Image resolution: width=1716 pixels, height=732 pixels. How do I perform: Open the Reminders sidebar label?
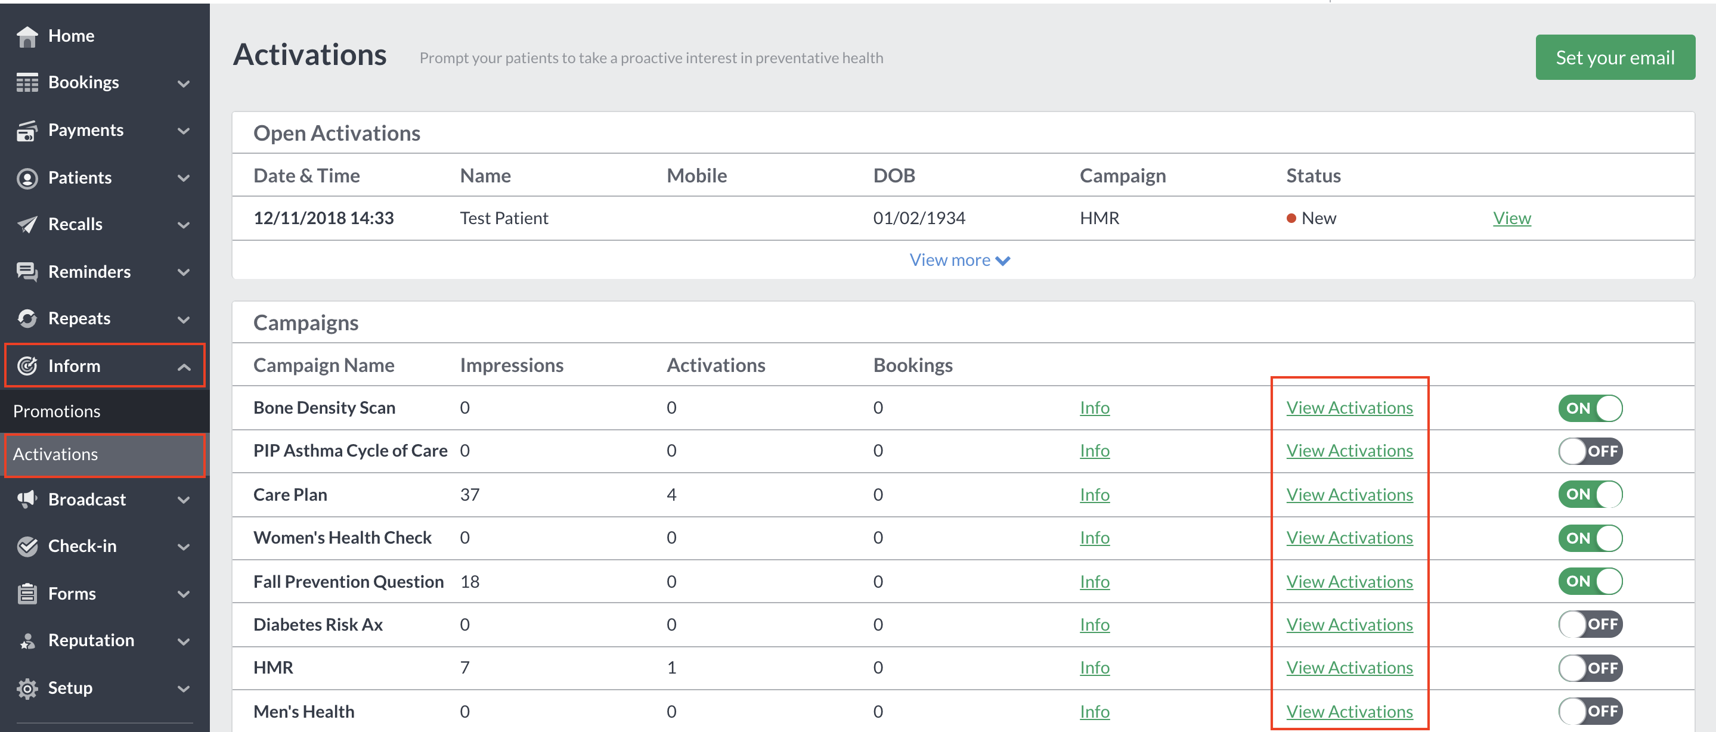click(x=89, y=272)
